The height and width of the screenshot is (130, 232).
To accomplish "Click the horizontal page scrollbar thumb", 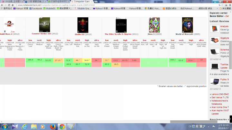I will tap(194, 122).
